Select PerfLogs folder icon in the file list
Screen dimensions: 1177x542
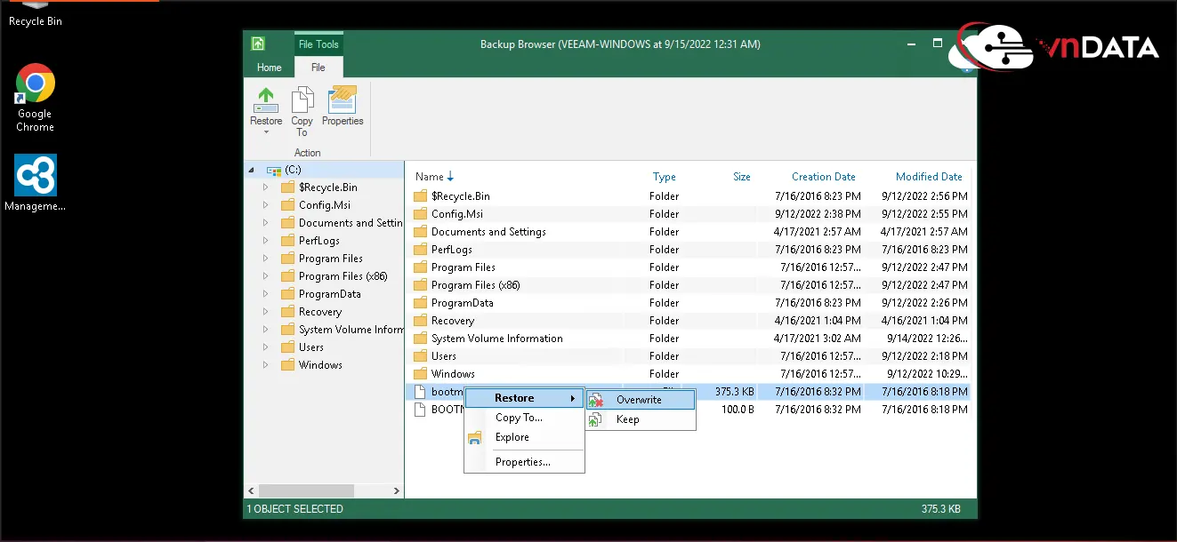coord(421,250)
